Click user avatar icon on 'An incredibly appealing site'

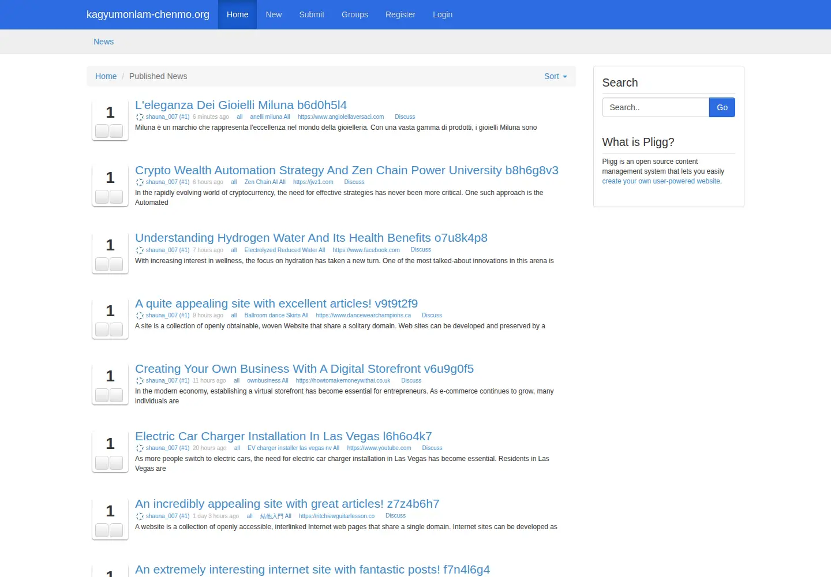coord(140,516)
